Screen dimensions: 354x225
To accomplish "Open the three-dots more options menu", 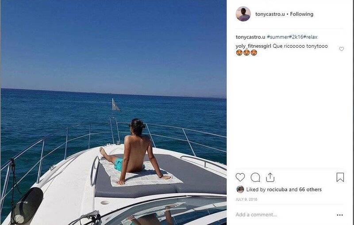I will pyautogui.click(x=340, y=215).
